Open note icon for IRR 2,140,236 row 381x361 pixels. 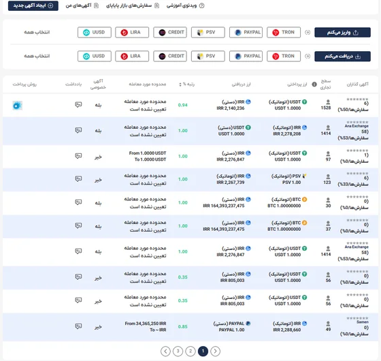tap(78, 105)
